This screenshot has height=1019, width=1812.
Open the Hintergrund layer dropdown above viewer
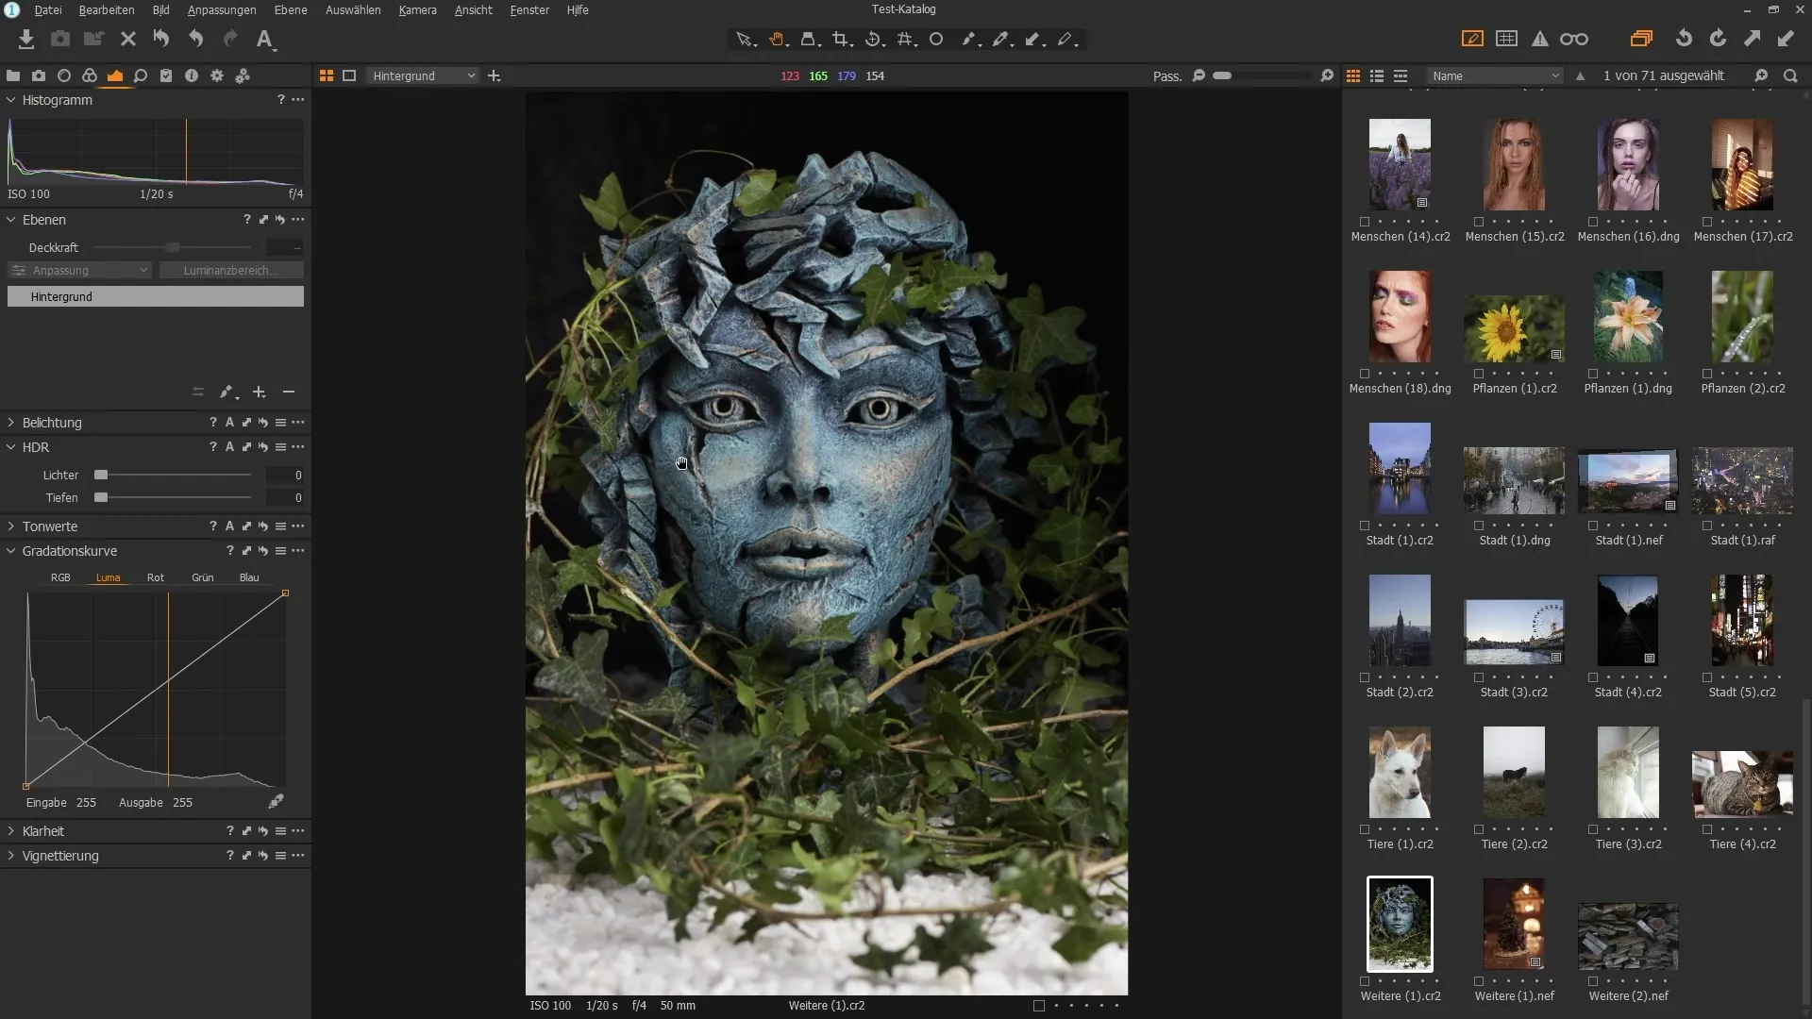(x=423, y=75)
